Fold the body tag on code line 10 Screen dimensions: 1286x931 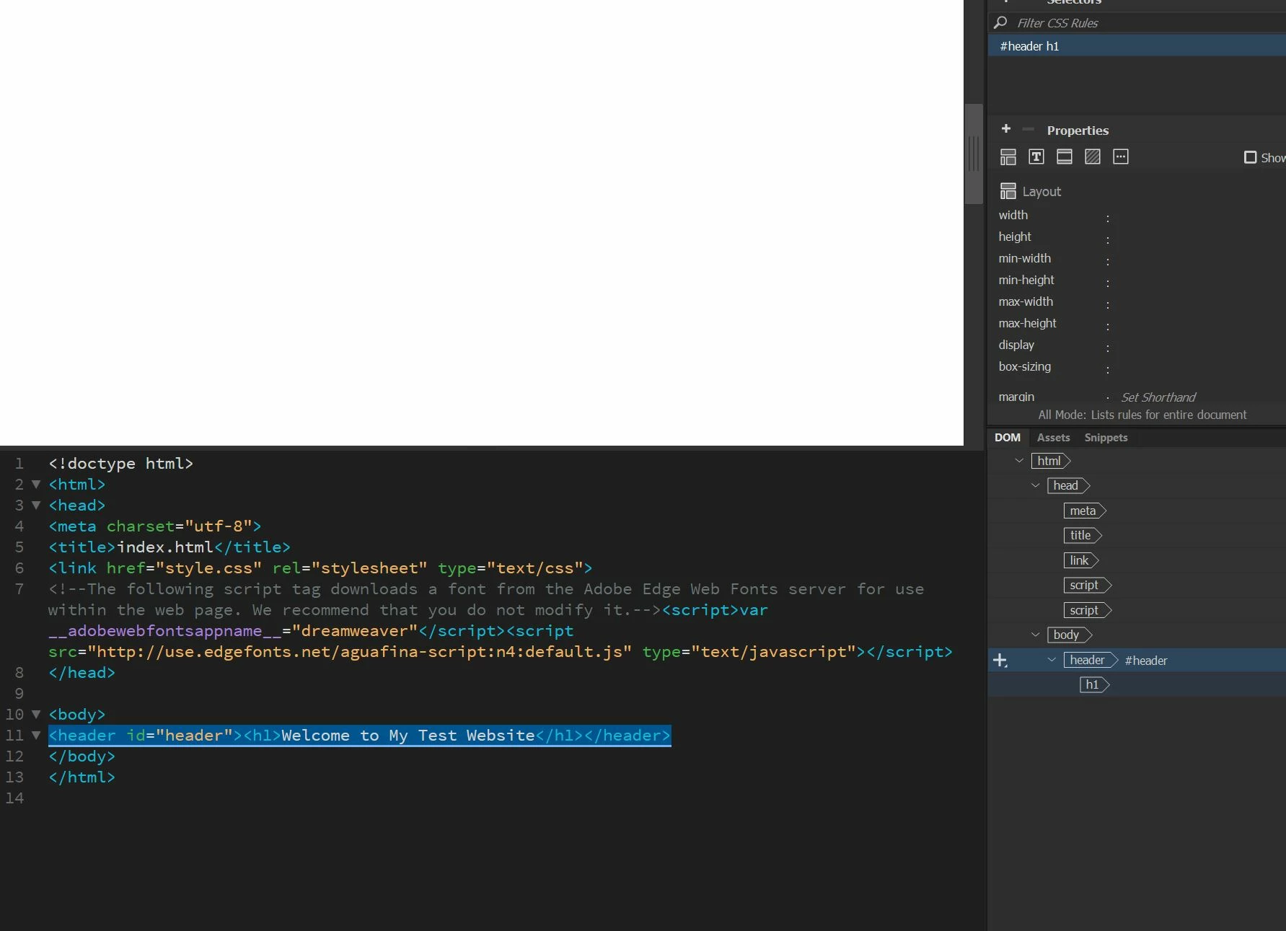click(x=35, y=715)
